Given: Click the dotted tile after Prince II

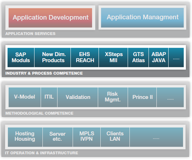Looking at the screenshot, I should click(170, 97).
